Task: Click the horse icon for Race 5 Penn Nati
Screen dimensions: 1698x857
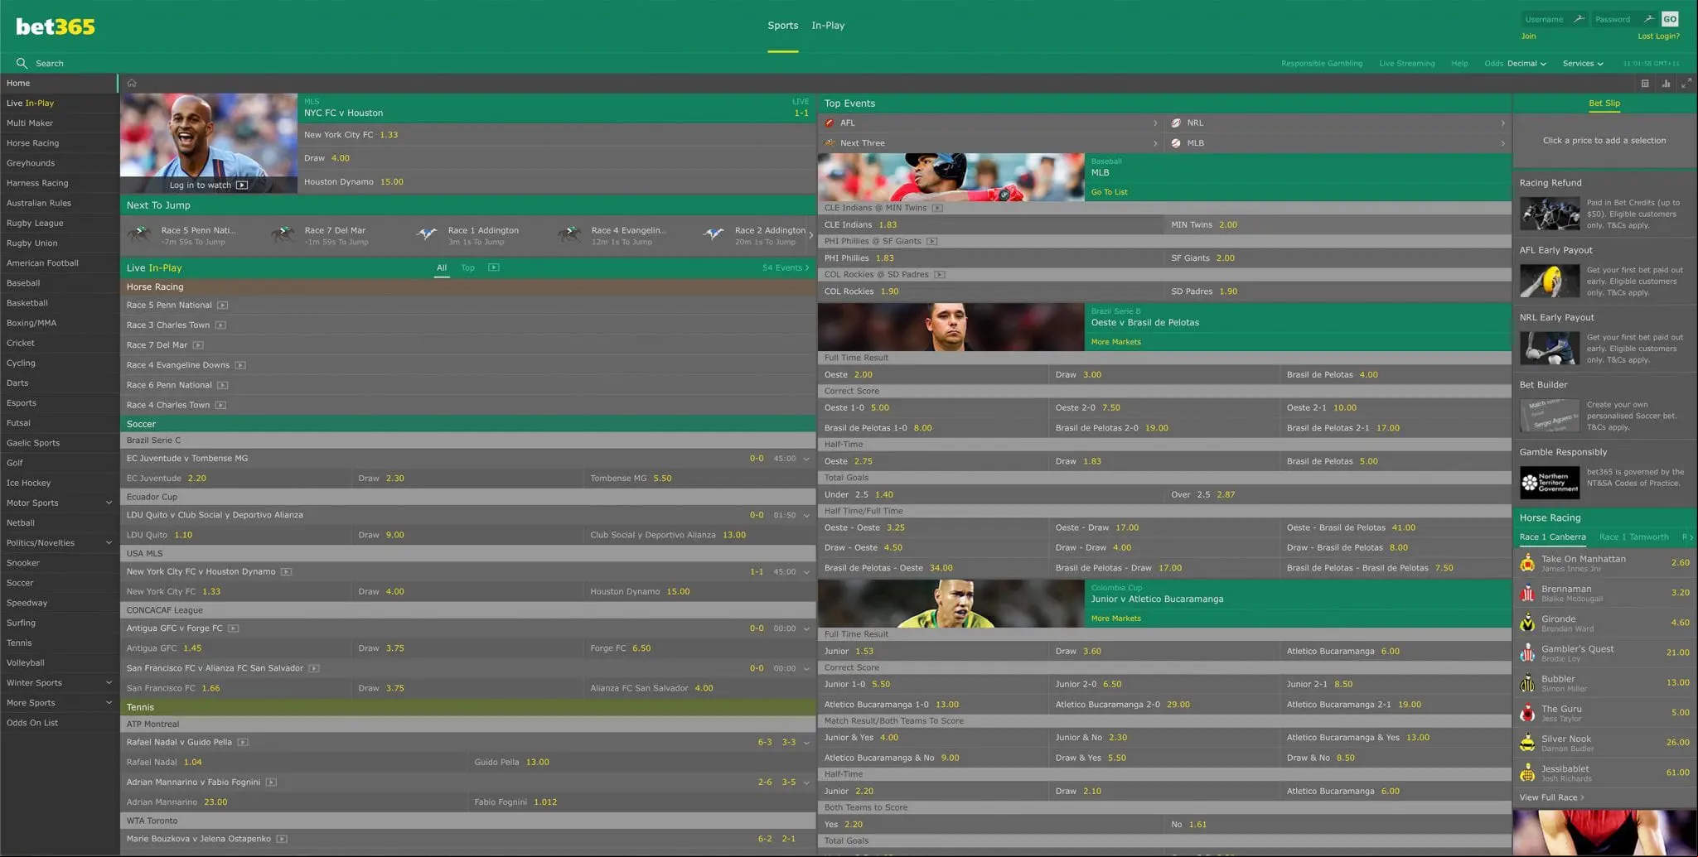Action: (x=141, y=235)
